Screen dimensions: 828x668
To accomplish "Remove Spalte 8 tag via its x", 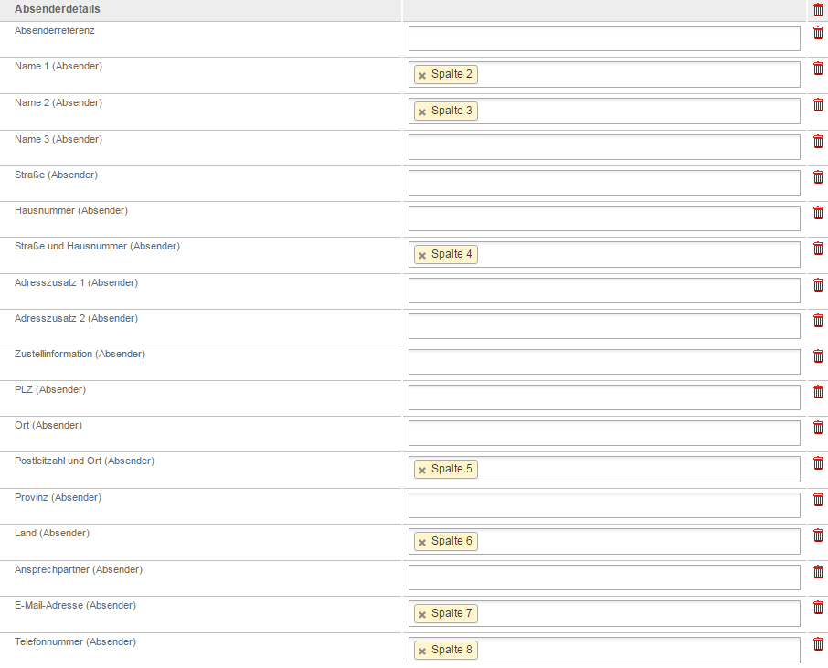I will coord(422,652).
